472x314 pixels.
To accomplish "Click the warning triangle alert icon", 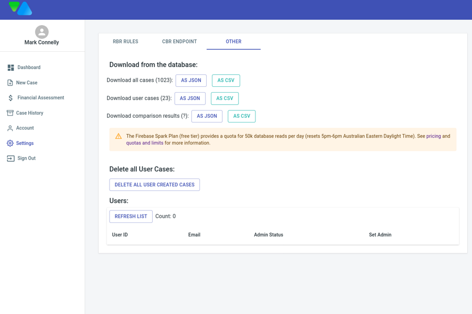I will click(119, 137).
